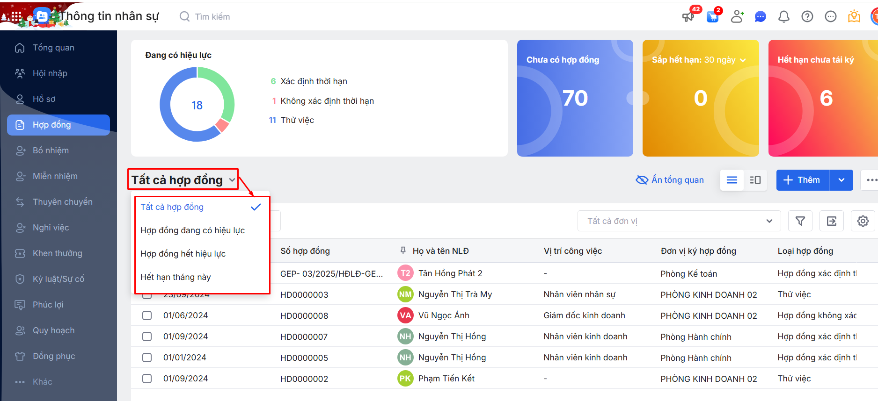Click the Phạm Tiến Kết avatar
This screenshot has width=878, height=401.
pos(405,379)
